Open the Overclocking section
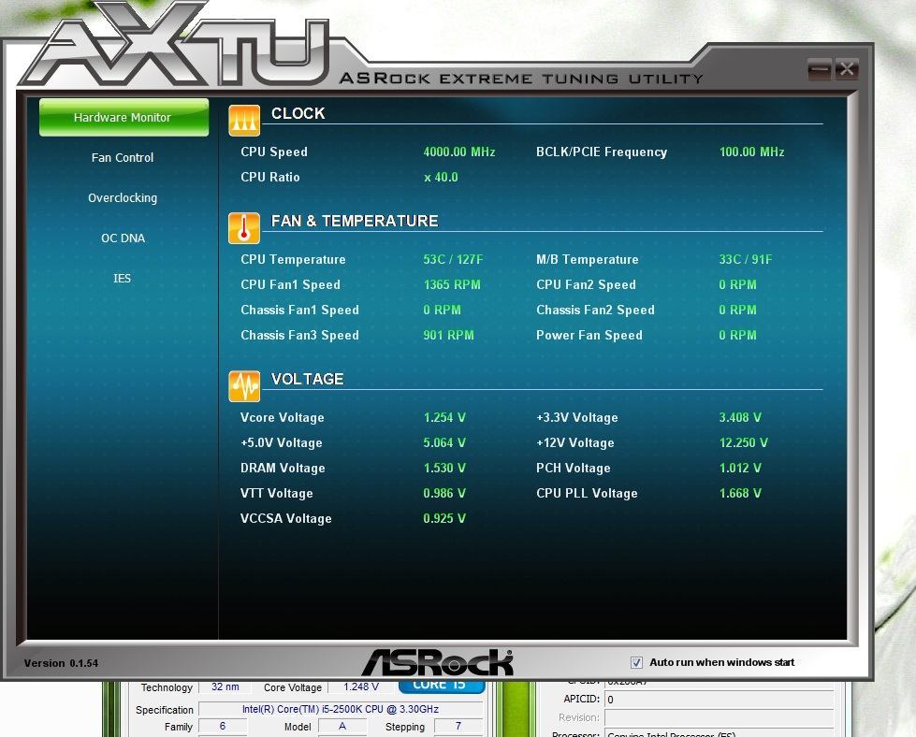Viewport: 916px width, 737px height. coord(123,198)
